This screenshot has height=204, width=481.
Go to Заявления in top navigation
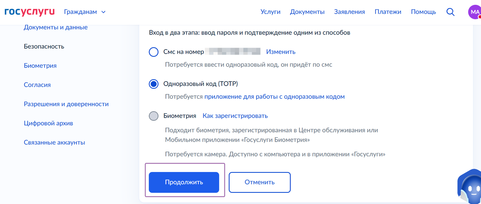[x=350, y=12]
